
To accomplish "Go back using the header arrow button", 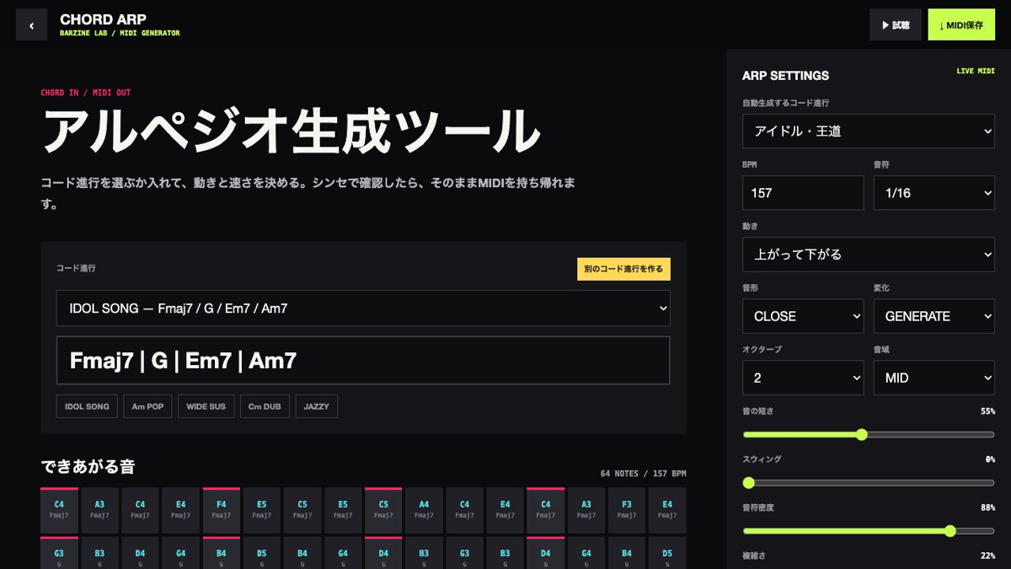I will (31, 25).
